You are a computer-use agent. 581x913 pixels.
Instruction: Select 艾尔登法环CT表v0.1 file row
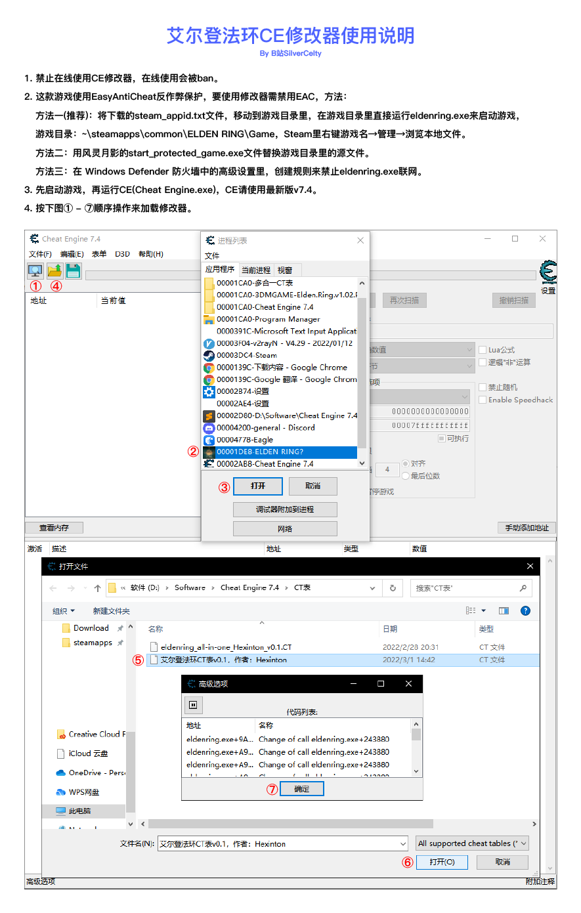[343, 660]
